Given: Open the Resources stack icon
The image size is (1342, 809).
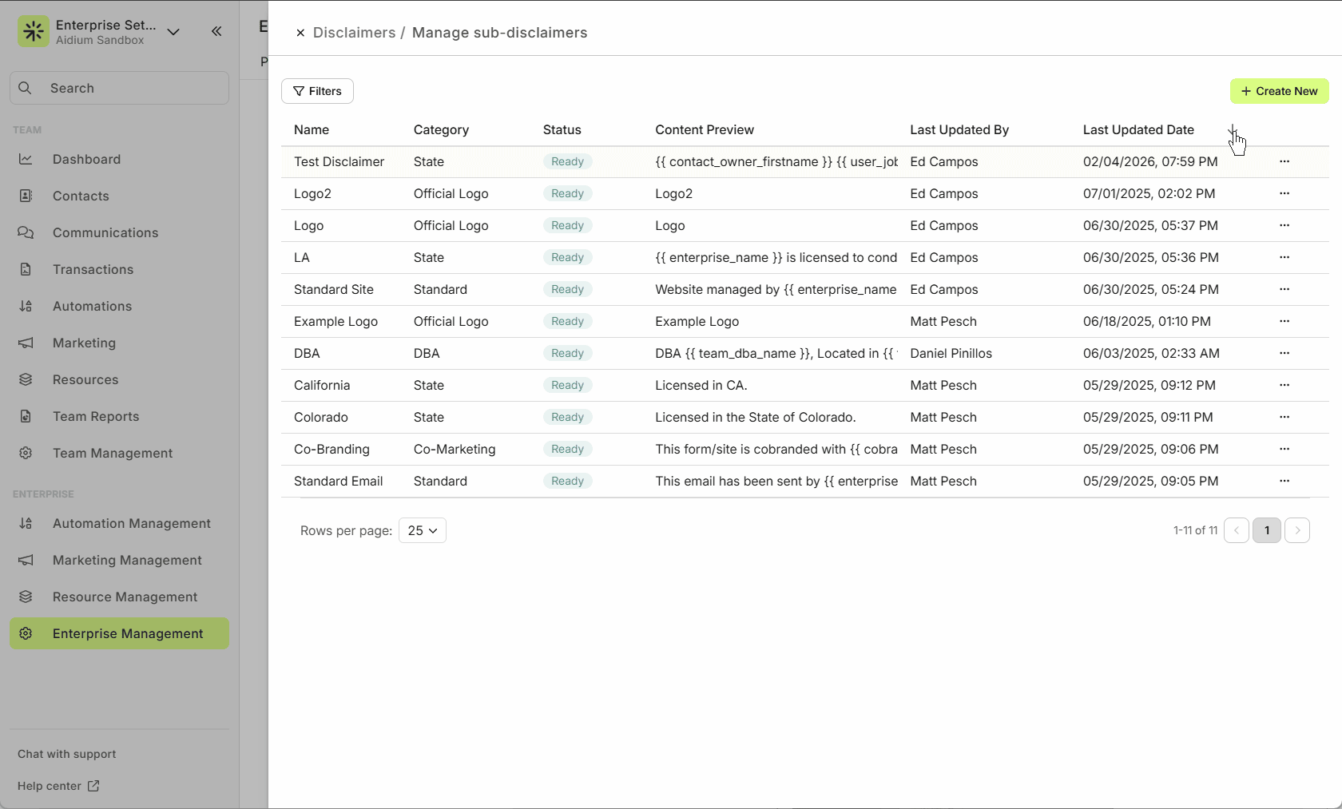Looking at the screenshot, I should point(26,379).
